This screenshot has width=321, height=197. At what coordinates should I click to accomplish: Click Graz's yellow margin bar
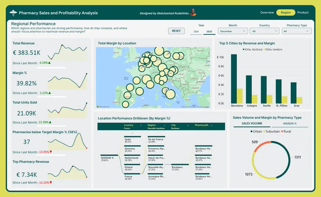(x=299, y=100)
